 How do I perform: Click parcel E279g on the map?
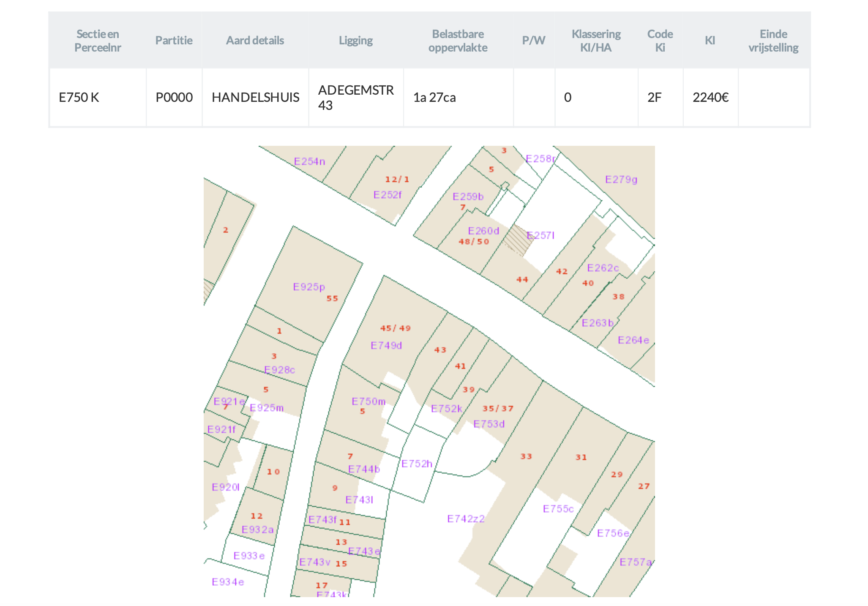[621, 180]
